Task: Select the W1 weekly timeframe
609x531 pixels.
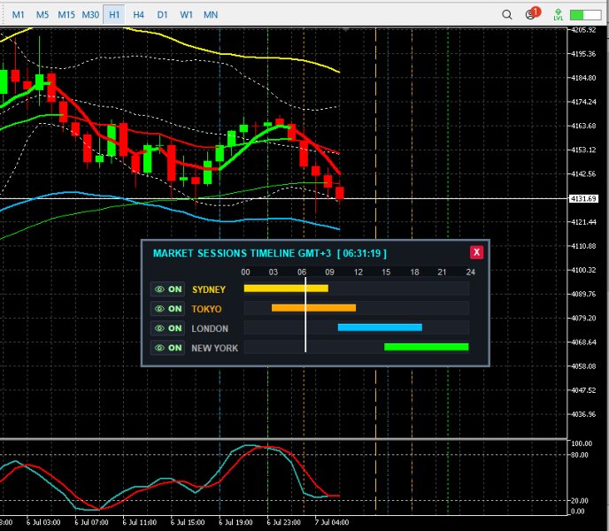Action: [187, 15]
